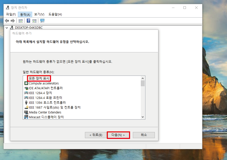Click the 다음(N) > button
Viewport: 227px width, 160px height.
(118, 135)
